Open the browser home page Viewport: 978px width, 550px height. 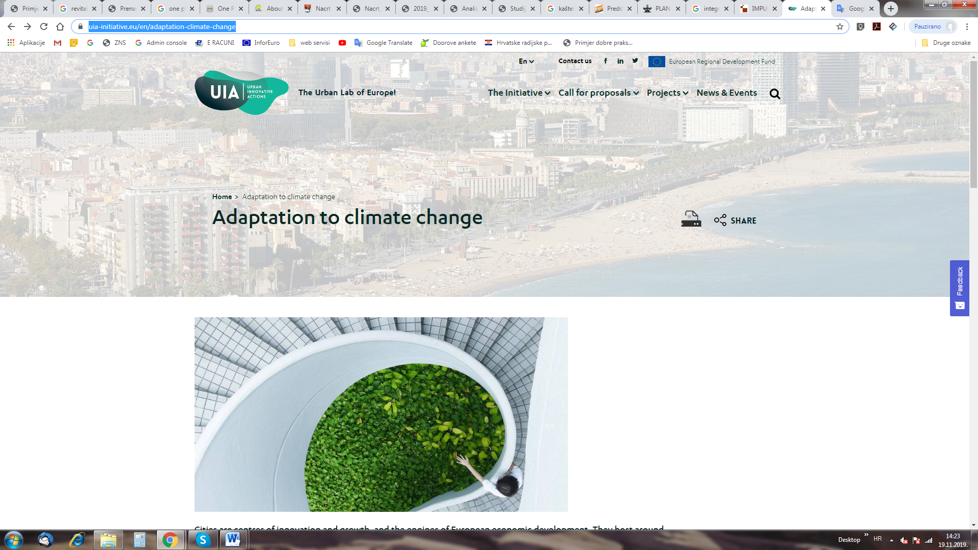coord(60,26)
